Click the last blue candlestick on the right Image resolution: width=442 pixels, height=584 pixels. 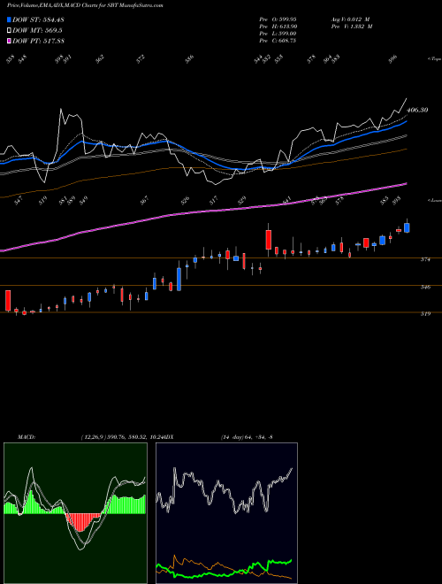(x=407, y=227)
